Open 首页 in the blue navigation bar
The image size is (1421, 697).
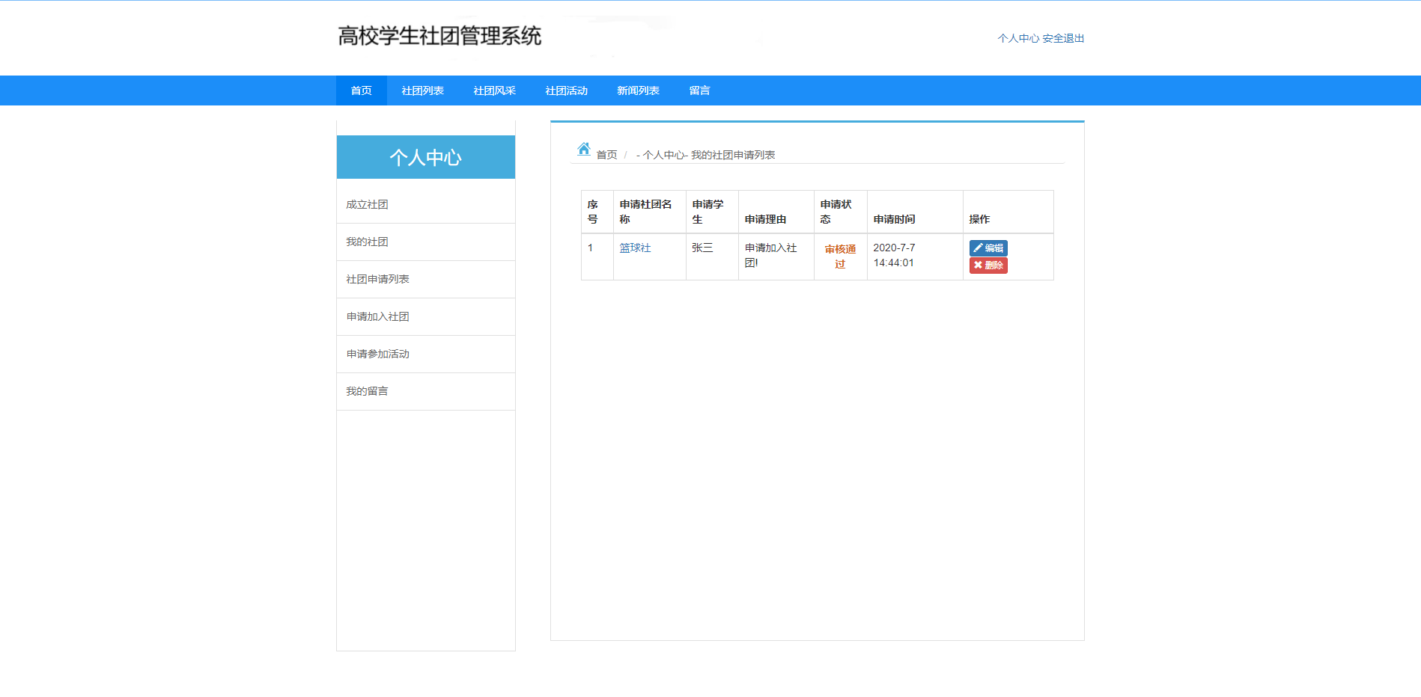pos(361,90)
